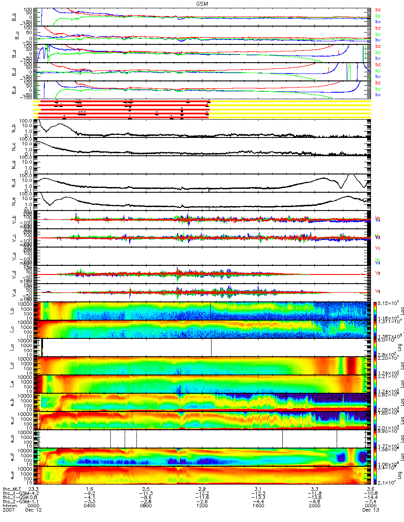Select the B_c axis label
The image size is (404, 522).
coord(17,35)
